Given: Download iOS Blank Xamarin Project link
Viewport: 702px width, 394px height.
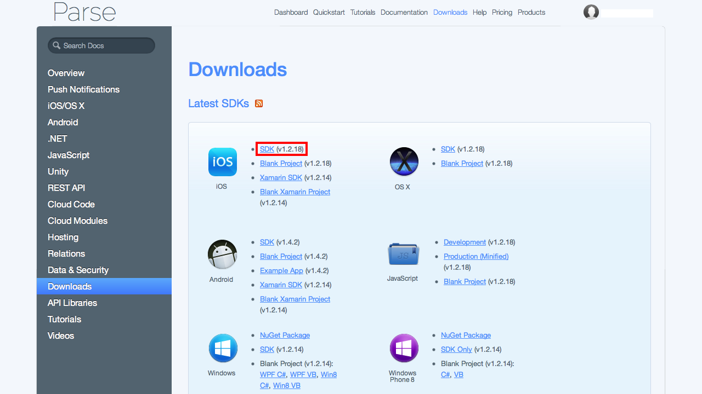Looking at the screenshot, I should (x=295, y=192).
